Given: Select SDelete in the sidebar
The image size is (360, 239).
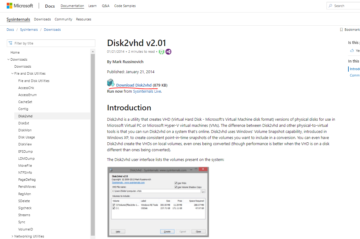Looking at the screenshot, I should 24,201.
